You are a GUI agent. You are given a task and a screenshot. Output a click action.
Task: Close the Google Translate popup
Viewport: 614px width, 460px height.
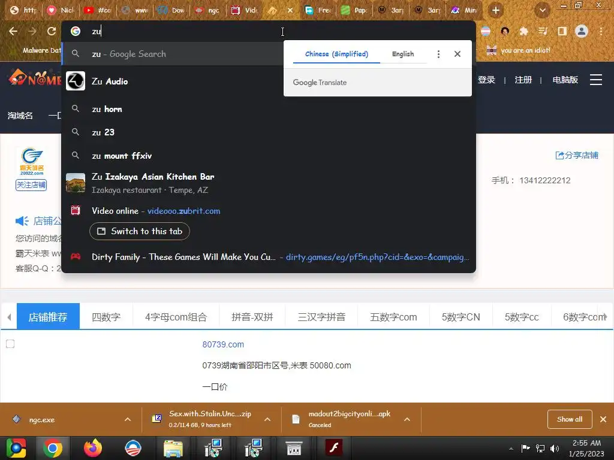tap(458, 54)
